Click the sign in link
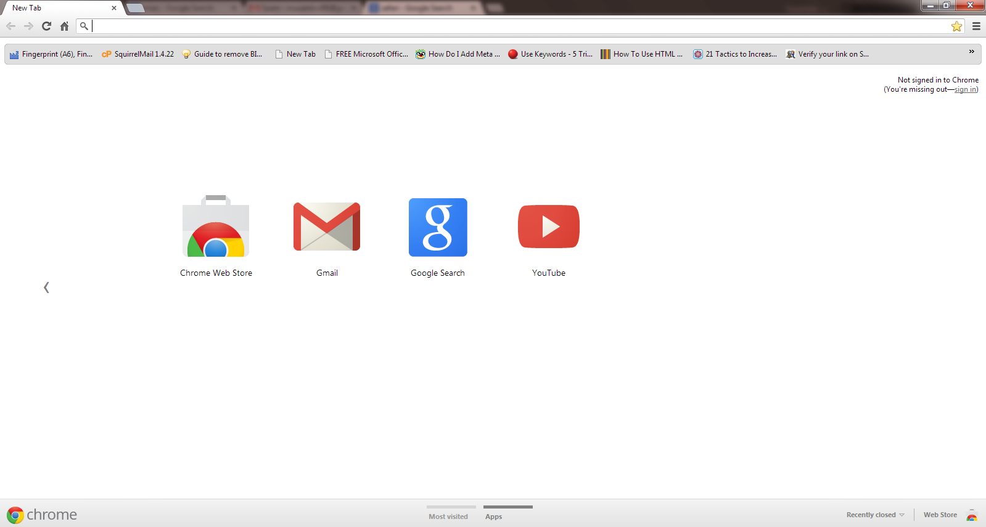Screen dimensions: 986x527 point(965,89)
